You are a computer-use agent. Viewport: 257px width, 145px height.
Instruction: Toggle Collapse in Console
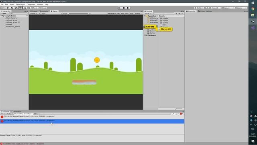coord(10,114)
